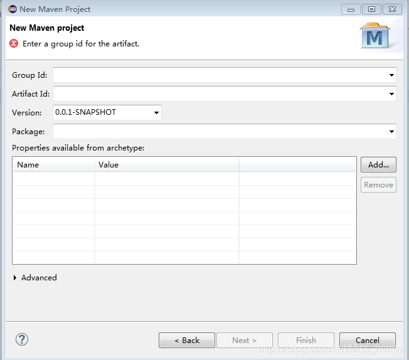Click the Eclipse icon in title bar
409x360 pixels.
[x=13, y=9]
